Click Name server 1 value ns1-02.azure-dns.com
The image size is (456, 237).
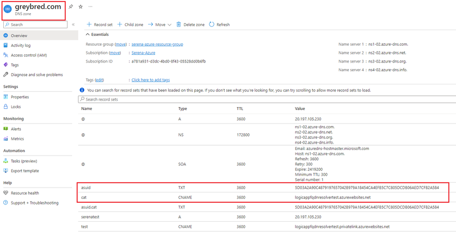pyautogui.click(x=388, y=45)
